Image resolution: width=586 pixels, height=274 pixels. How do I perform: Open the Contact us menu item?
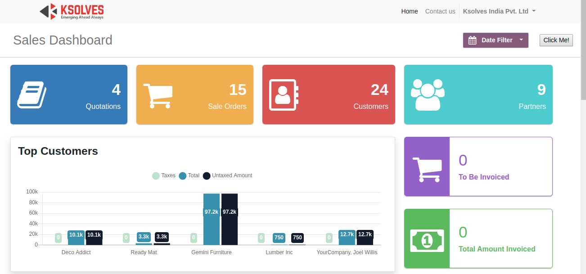pos(440,11)
